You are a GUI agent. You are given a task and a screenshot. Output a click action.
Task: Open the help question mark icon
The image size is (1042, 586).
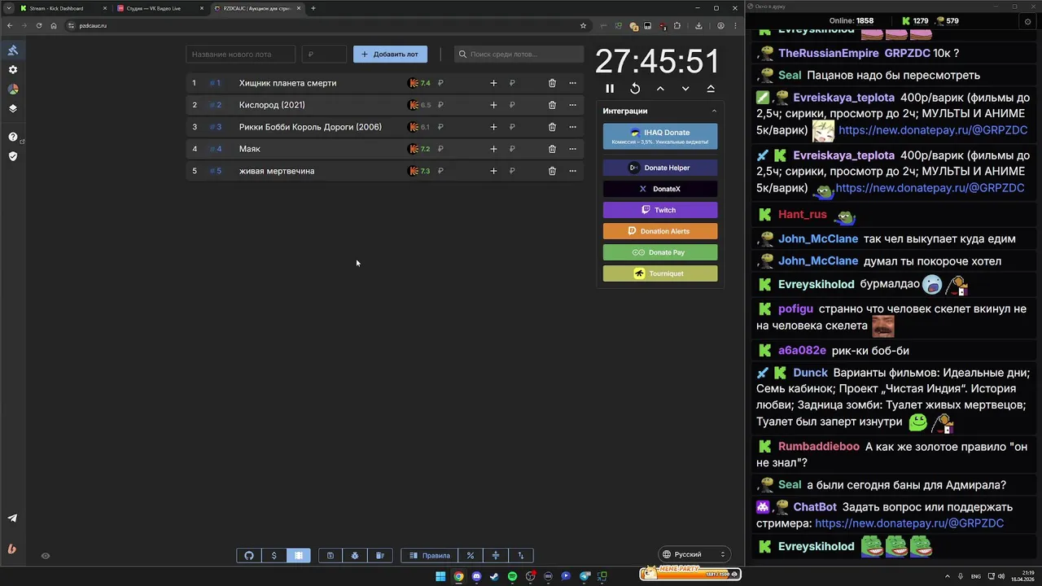tap(13, 137)
